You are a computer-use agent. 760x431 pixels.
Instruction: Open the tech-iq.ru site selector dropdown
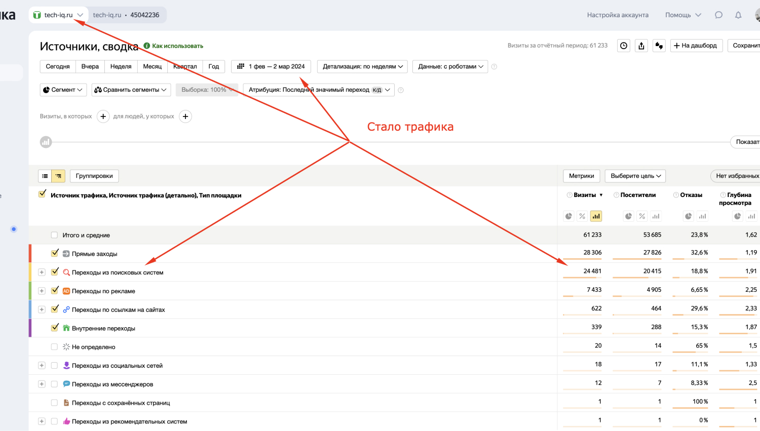click(x=58, y=15)
